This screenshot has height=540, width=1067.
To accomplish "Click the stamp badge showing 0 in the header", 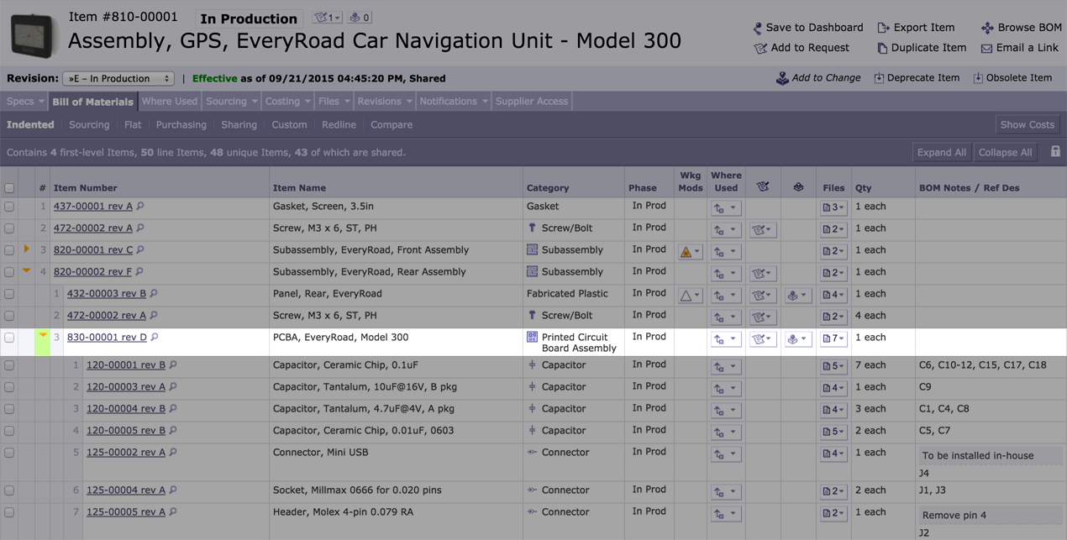I will click(x=360, y=17).
